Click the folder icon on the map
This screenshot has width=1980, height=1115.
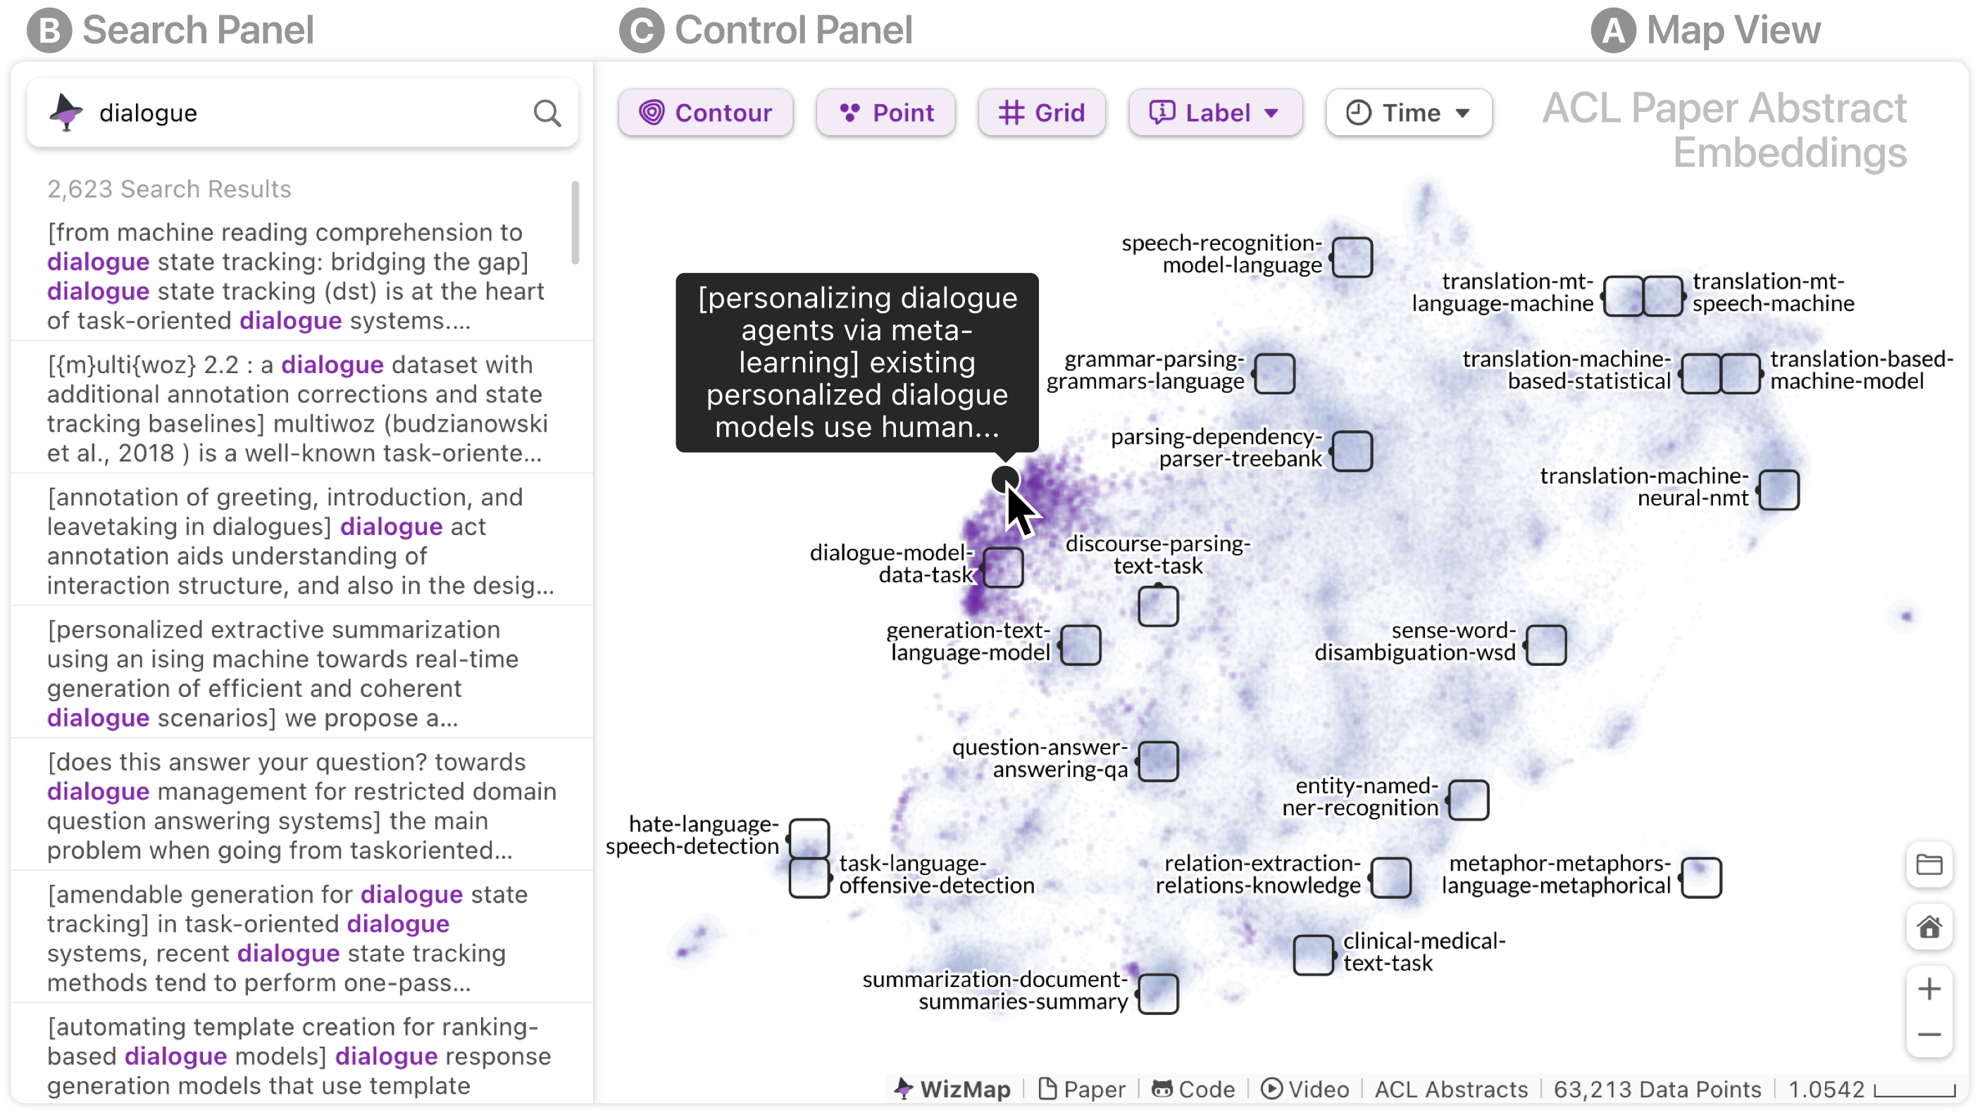click(1929, 864)
